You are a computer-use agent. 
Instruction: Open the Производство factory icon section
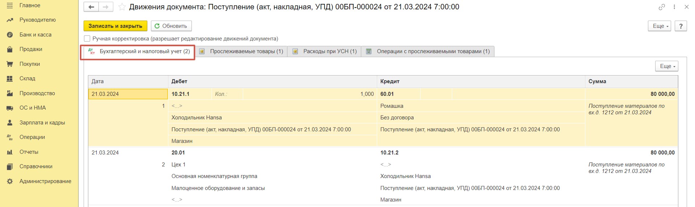point(10,93)
